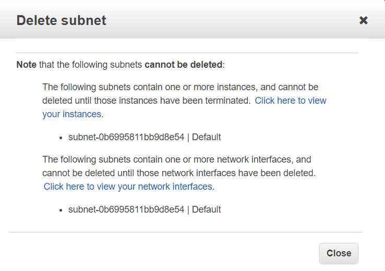Image resolution: width=385 pixels, height=271 pixels.
Task: Click the pipe separator in the second bullet
Action: tap(188, 210)
